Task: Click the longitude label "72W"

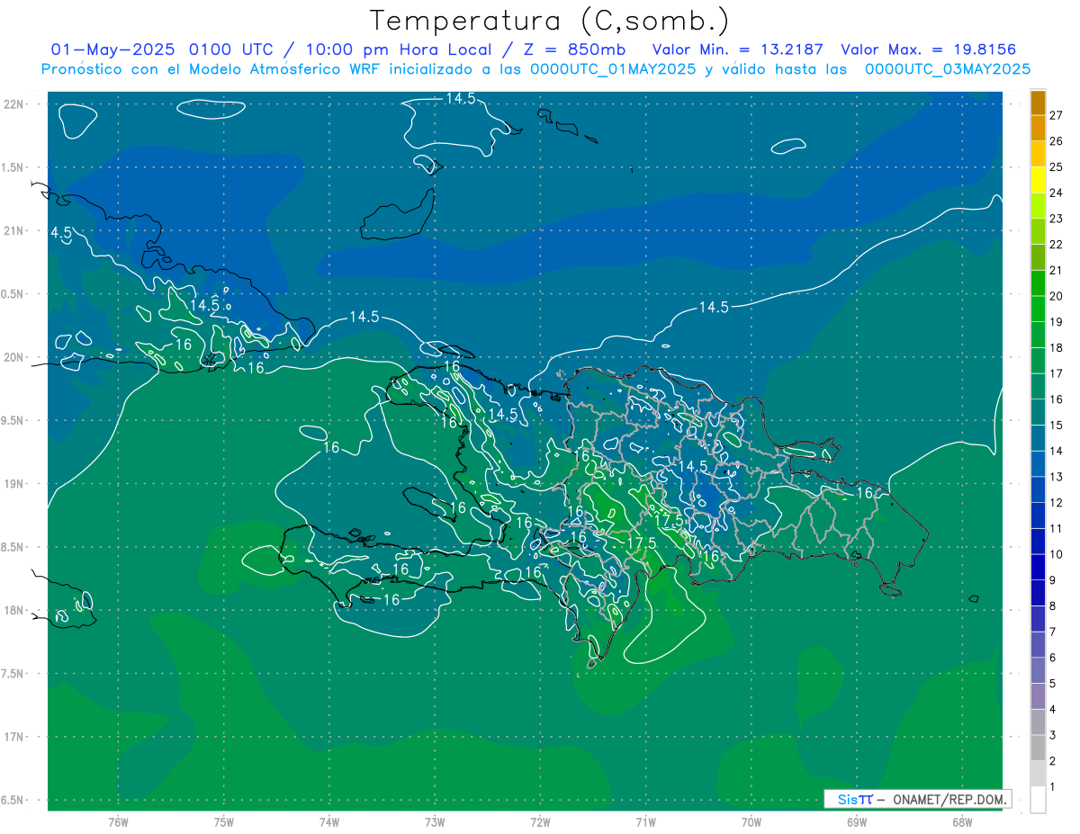Action: tap(540, 822)
